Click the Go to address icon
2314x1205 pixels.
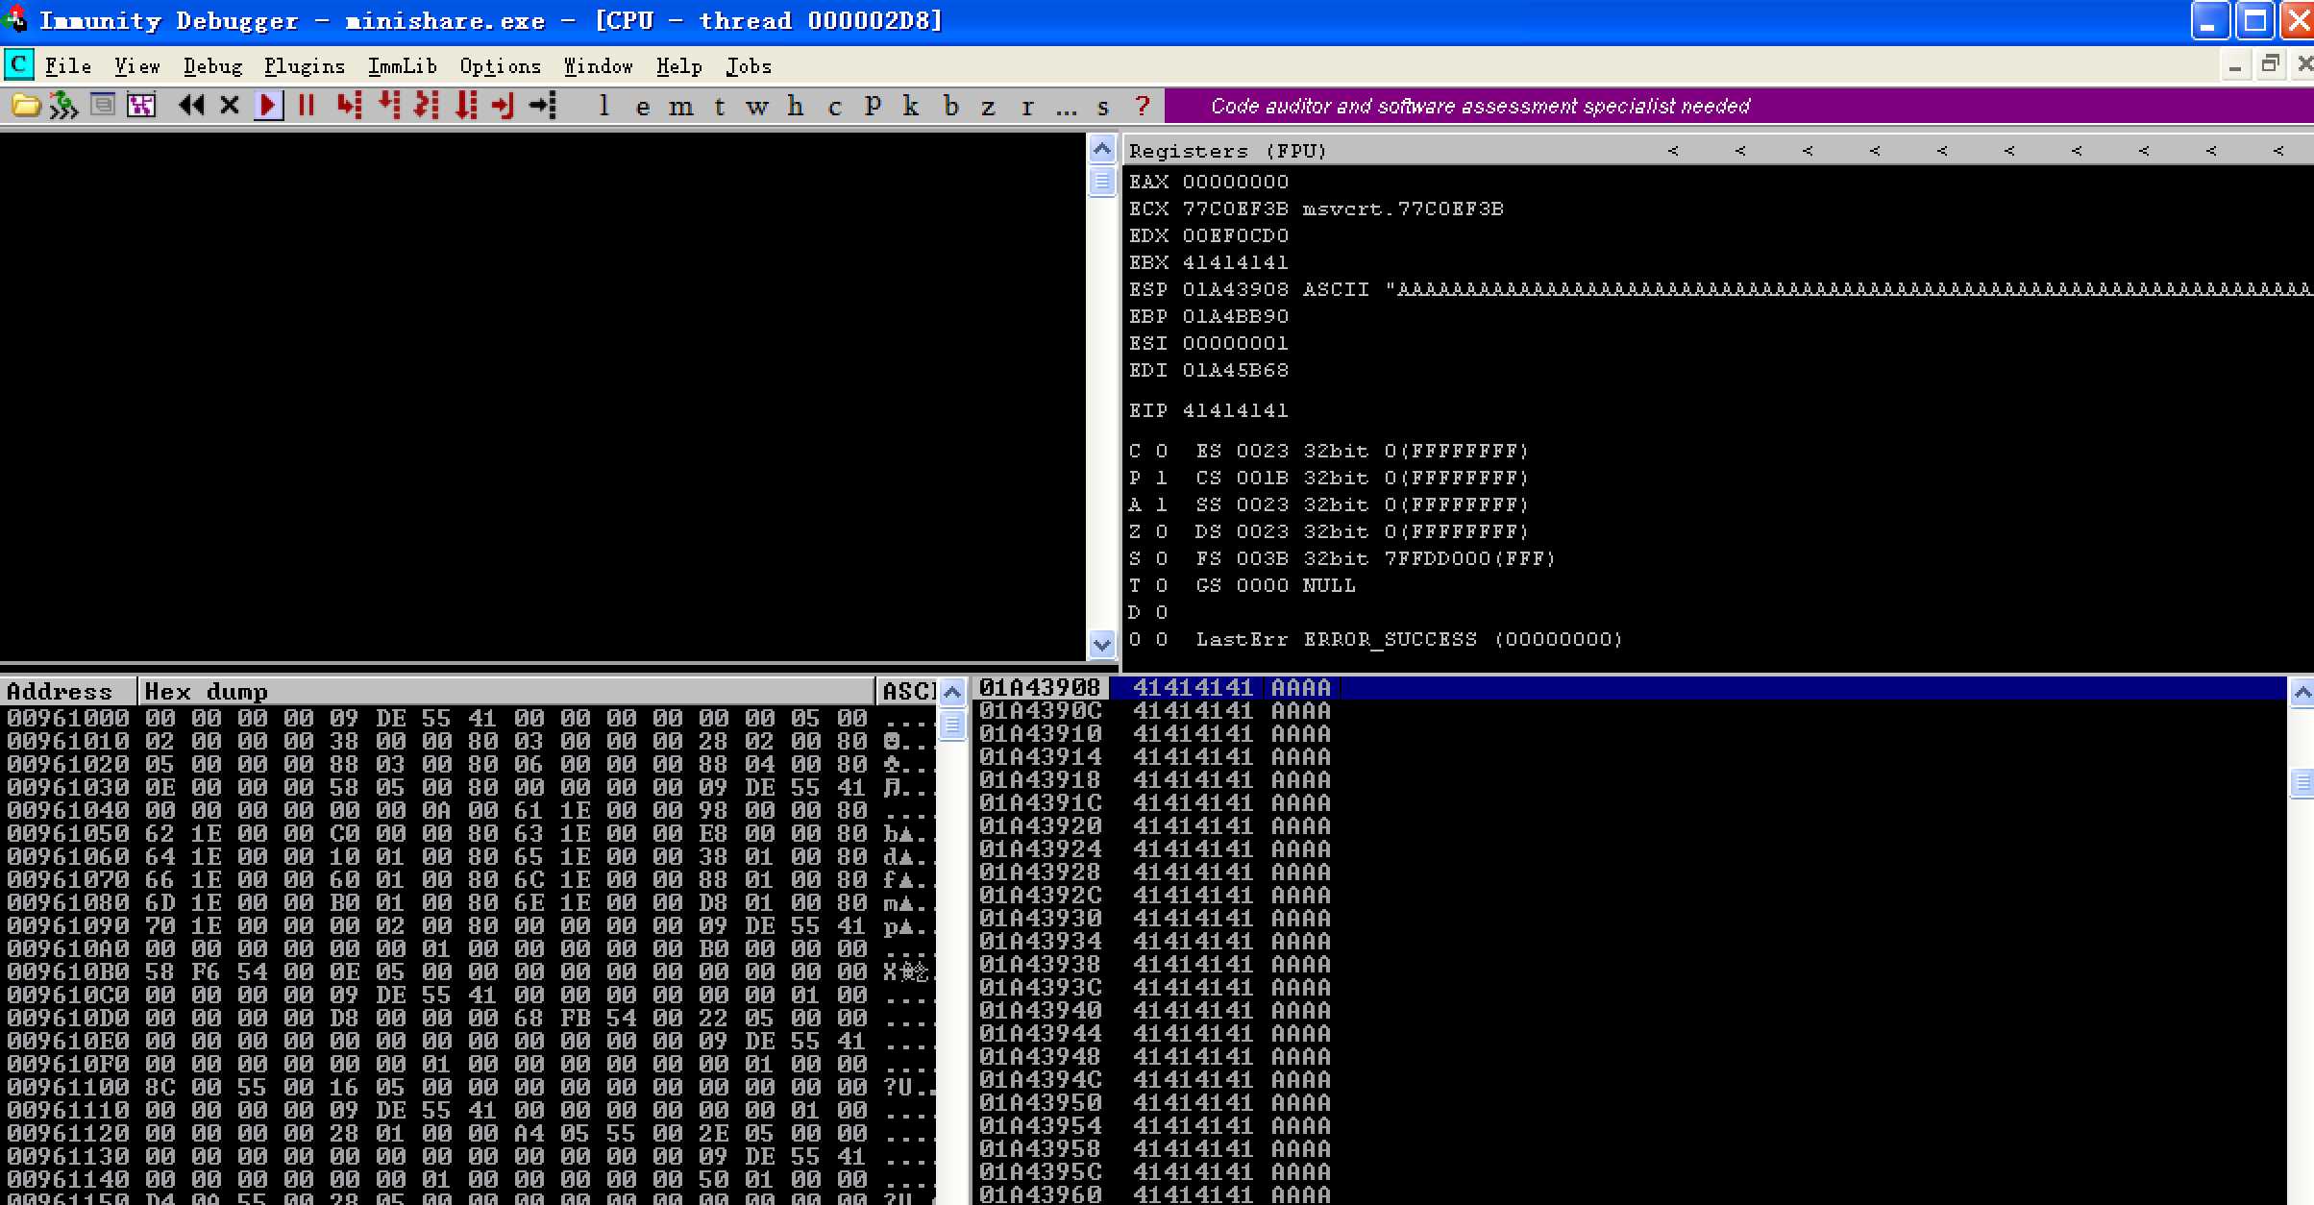click(543, 106)
